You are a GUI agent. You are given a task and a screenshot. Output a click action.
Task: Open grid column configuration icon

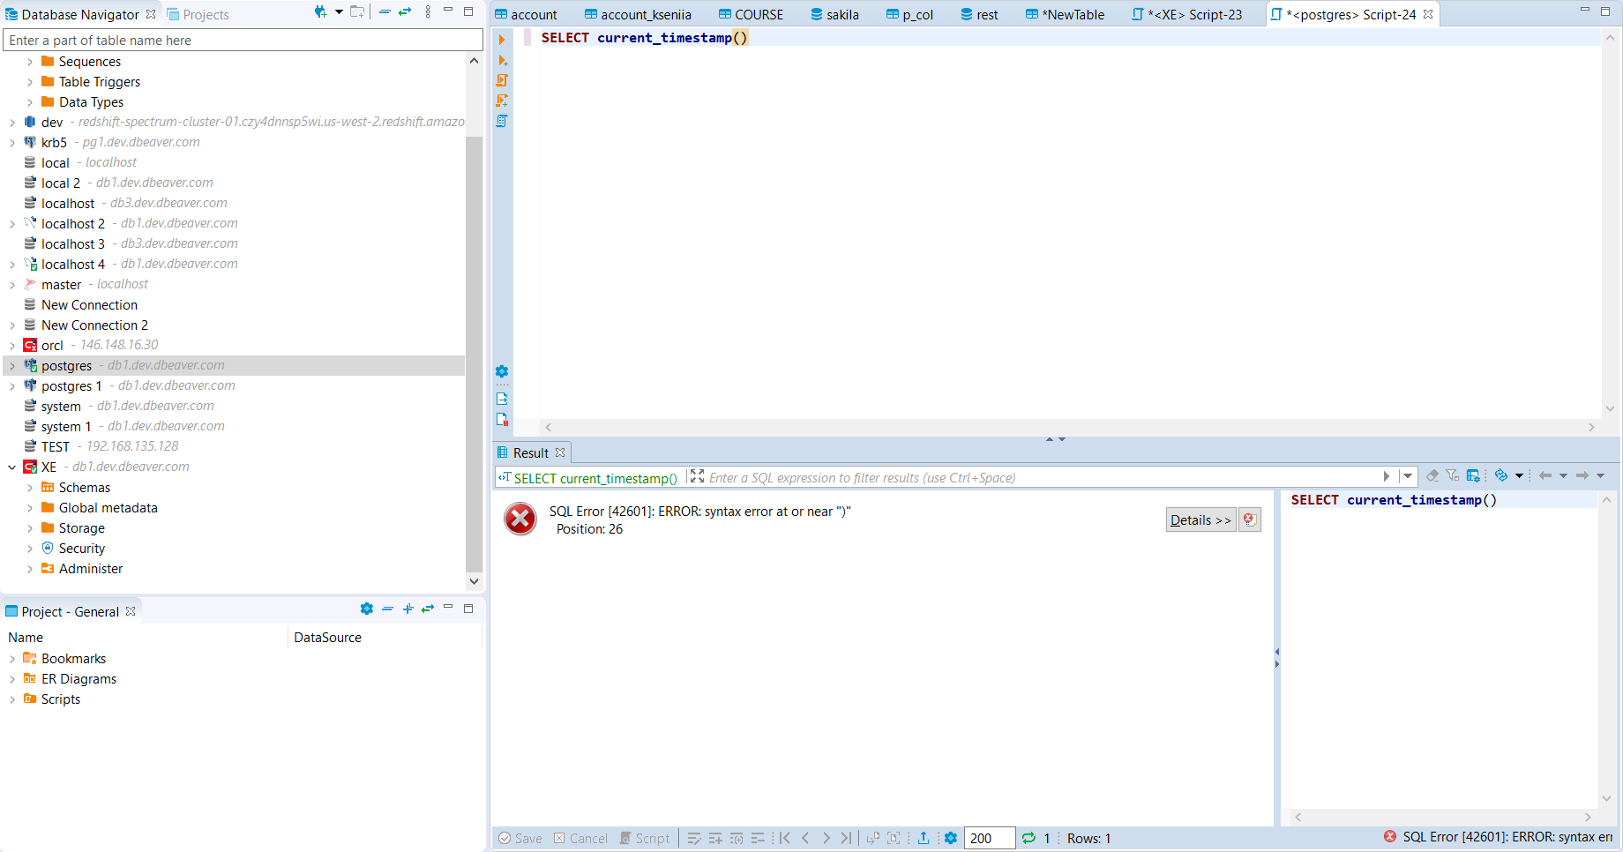coord(1473,475)
